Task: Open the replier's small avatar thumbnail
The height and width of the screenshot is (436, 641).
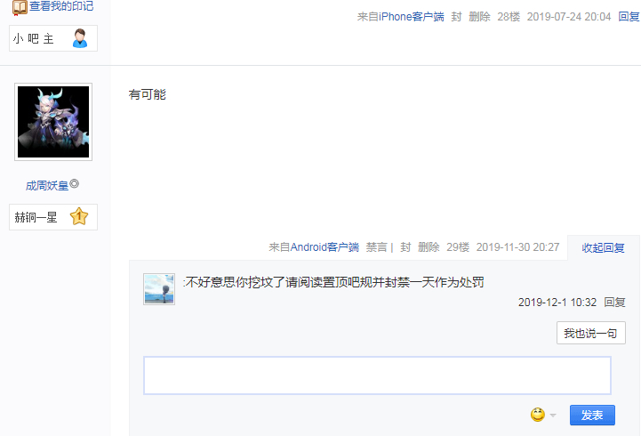Action: pos(159,289)
